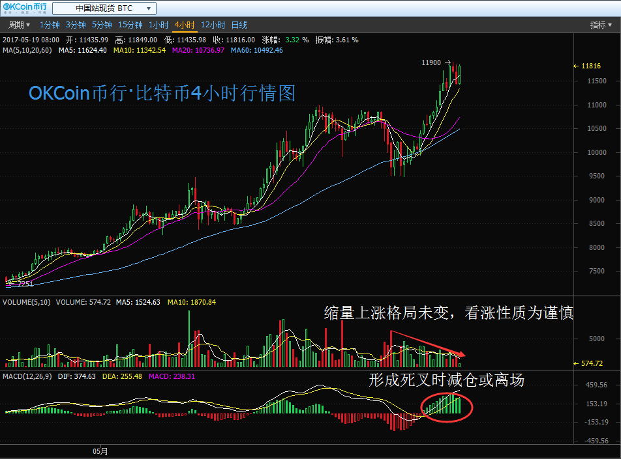This screenshot has height=459, width=621.
Task: Click the volume "MA5: 1524.63" value
Action: click(x=138, y=302)
